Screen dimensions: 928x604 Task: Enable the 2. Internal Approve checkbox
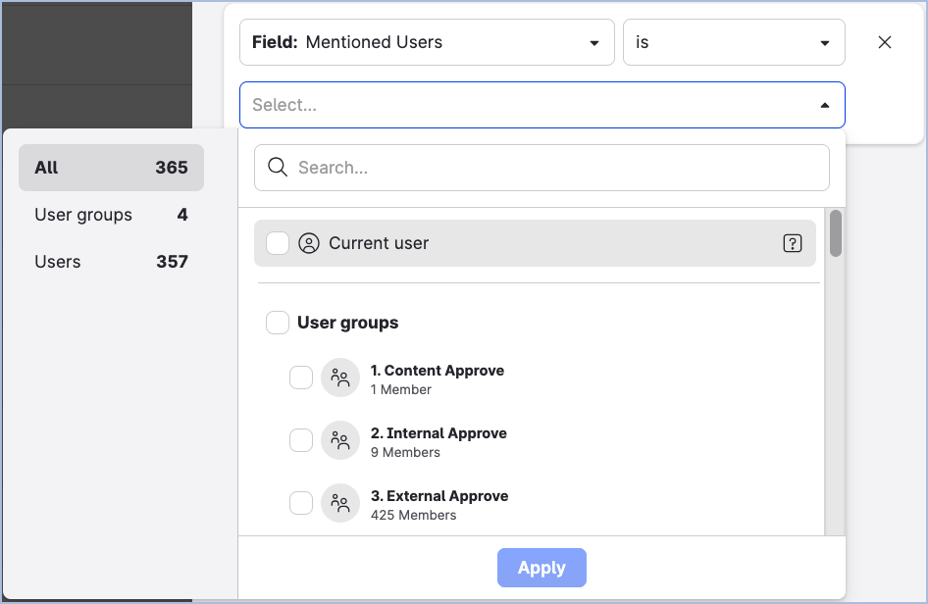(x=301, y=441)
